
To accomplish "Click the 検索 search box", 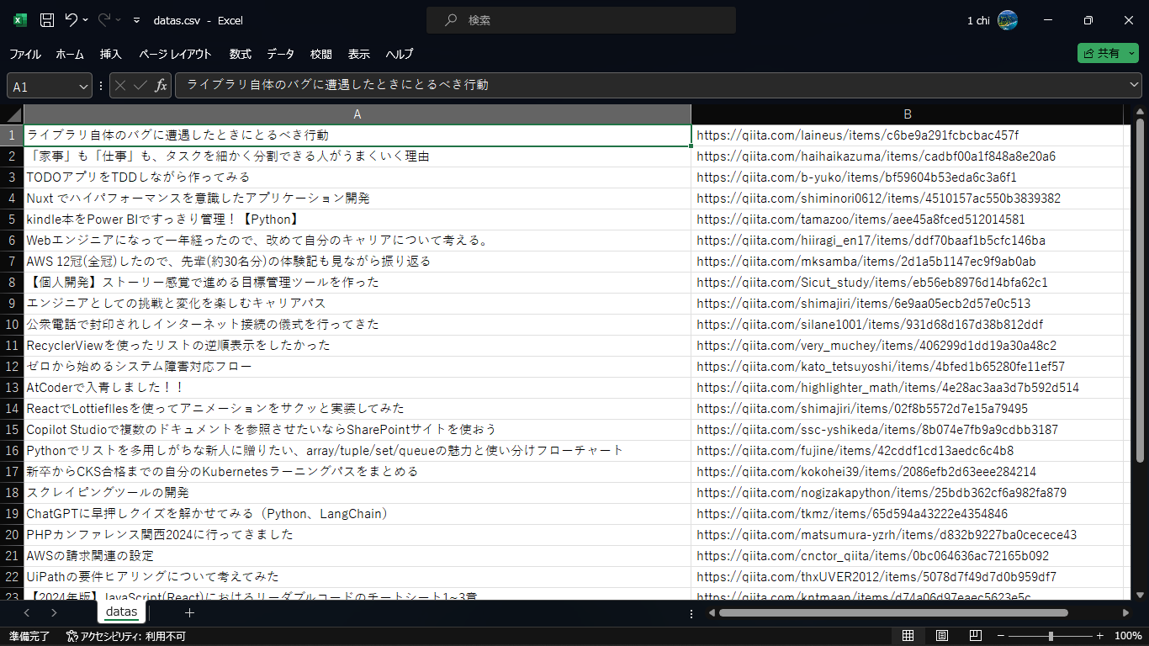I will click(580, 19).
